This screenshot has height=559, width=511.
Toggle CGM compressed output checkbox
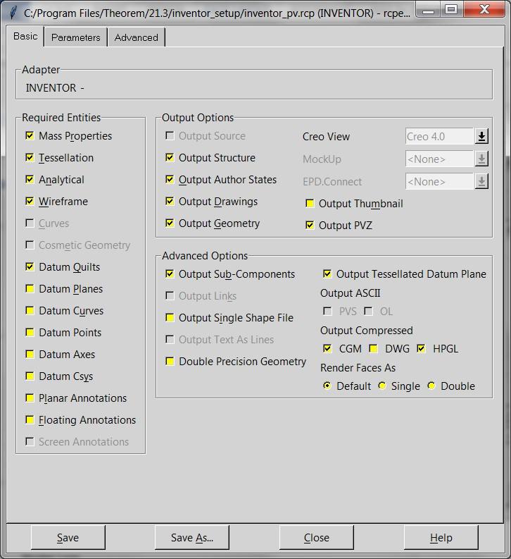327,348
